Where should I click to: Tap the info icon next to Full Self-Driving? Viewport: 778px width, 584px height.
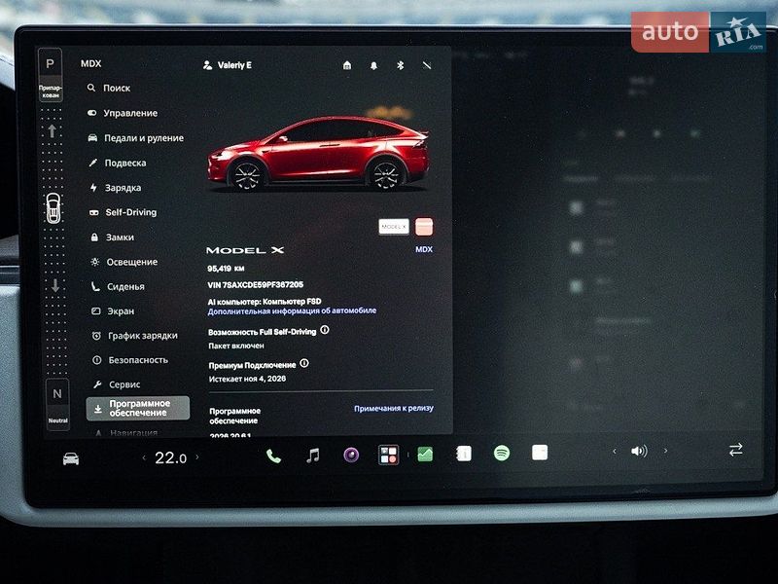click(325, 330)
